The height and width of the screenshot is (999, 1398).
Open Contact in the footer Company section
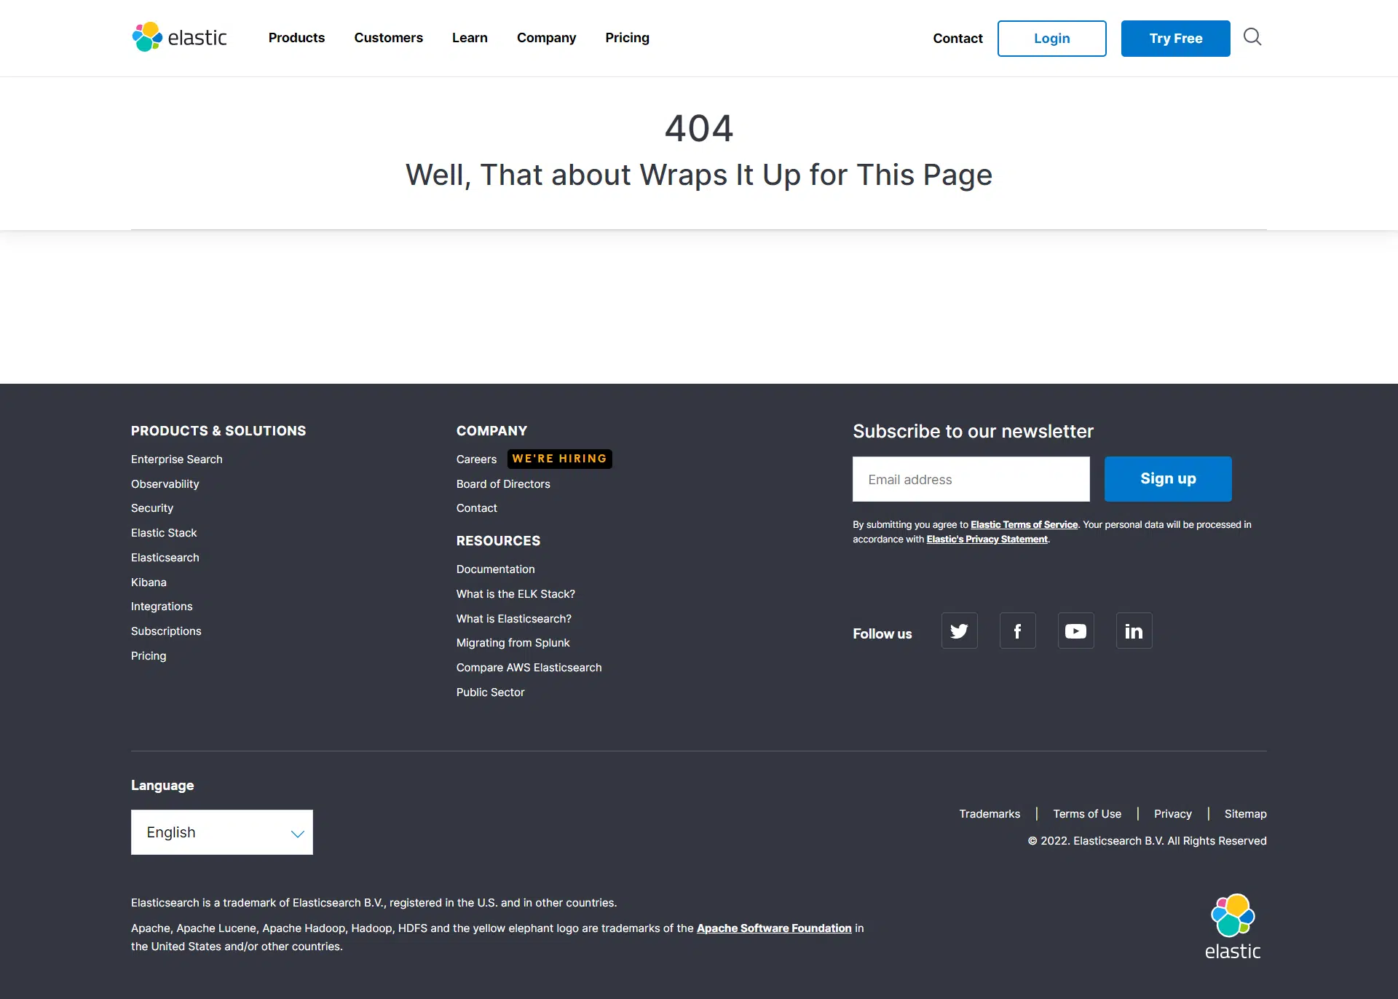(x=477, y=508)
